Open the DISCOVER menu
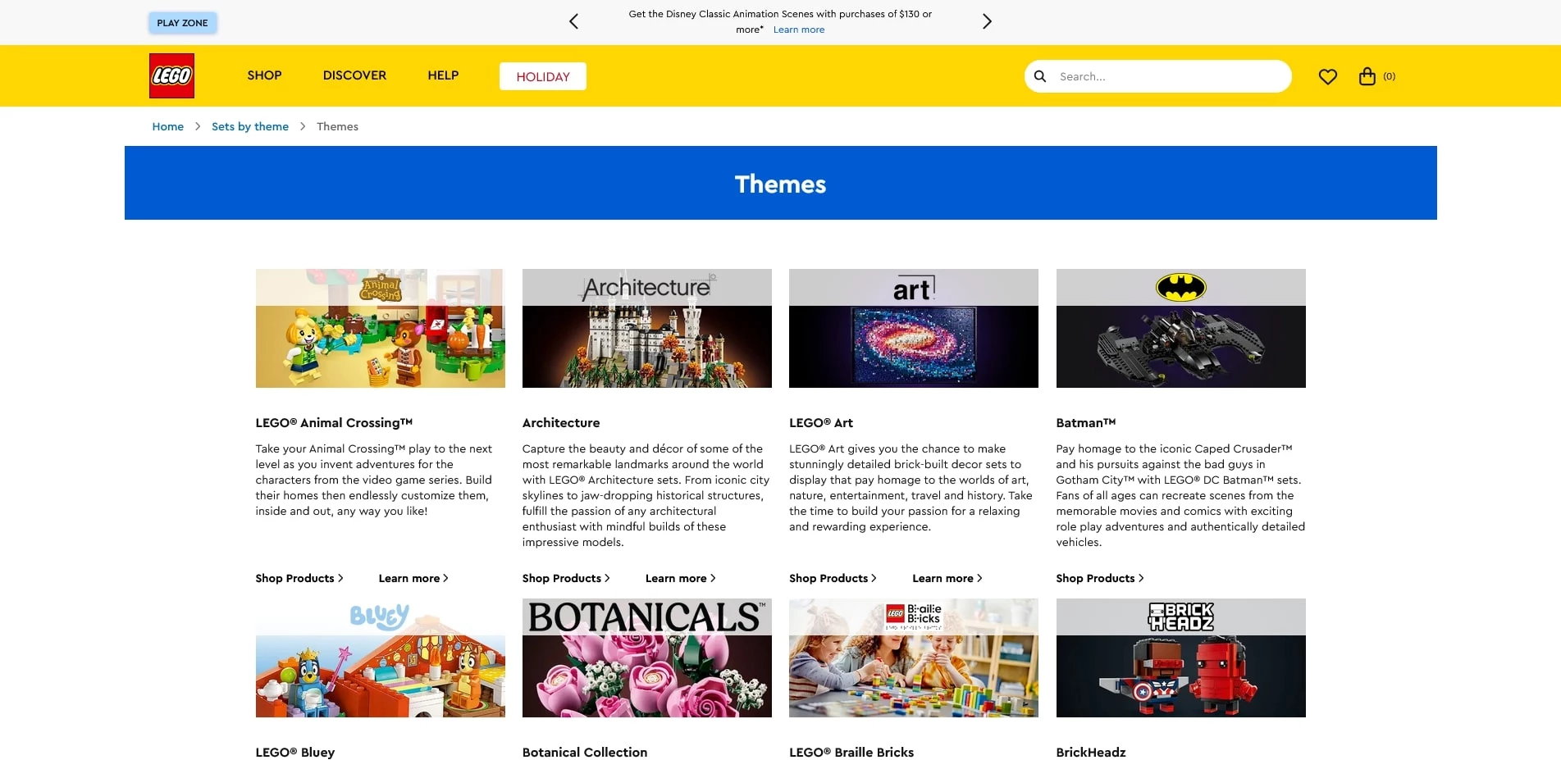Image resolution: width=1561 pixels, height=760 pixels. (354, 75)
